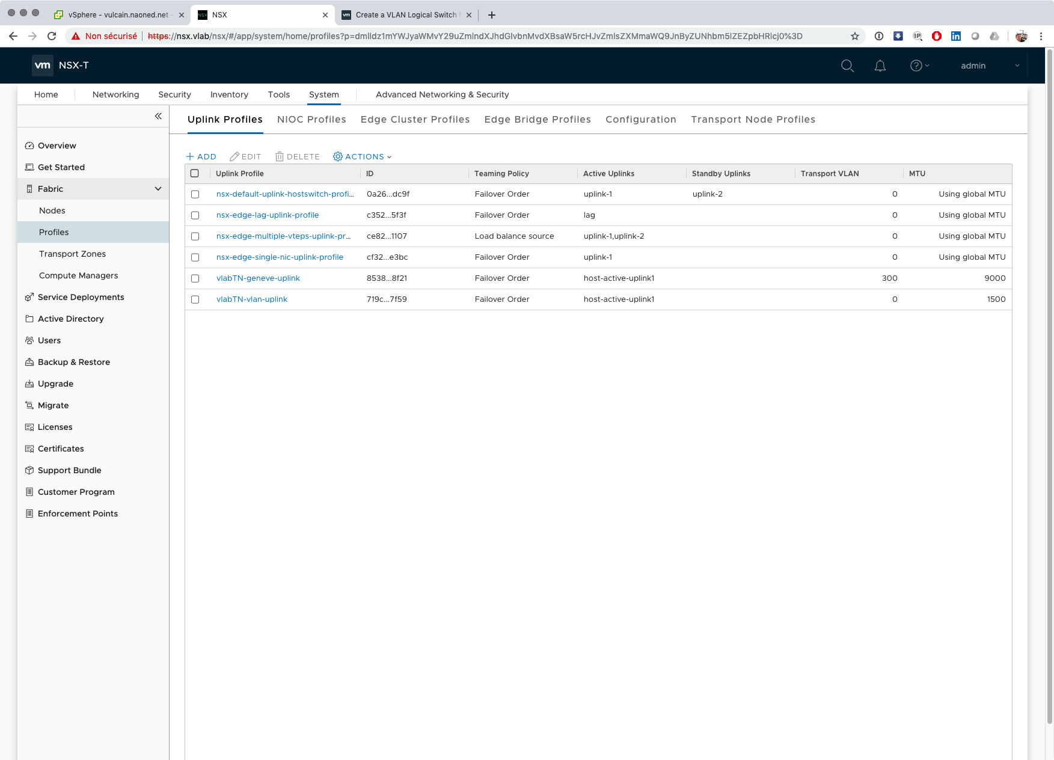Tick the nsx-edge-lag-uplink-profile checkbox
This screenshot has height=760, width=1054.
tap(195, 215)
